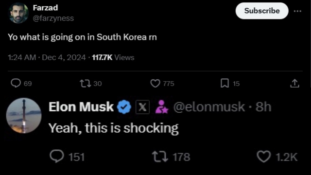Screen dimensions: 311x175
Task: Click the X affiliation badge
Action: tap(142, 107)
